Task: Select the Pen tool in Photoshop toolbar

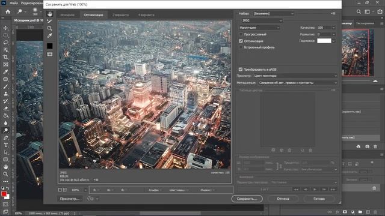Action: point(5,137)
